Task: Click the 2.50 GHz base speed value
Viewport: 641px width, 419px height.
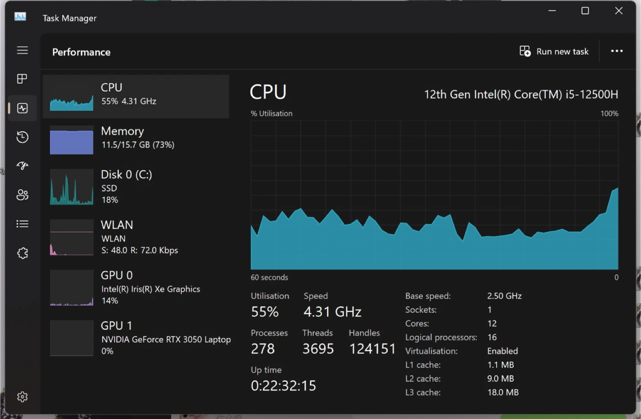Action: click(504, 296)
